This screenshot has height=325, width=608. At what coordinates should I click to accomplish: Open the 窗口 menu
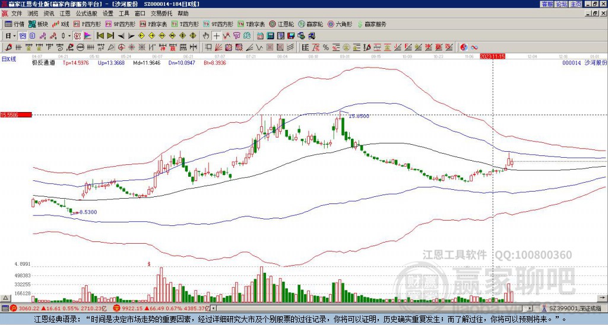140,14
